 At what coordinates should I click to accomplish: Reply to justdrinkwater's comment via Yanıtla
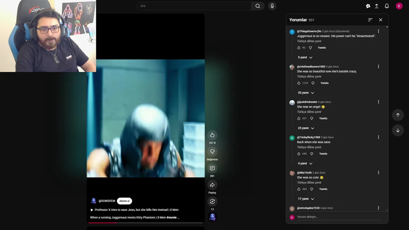323,119
